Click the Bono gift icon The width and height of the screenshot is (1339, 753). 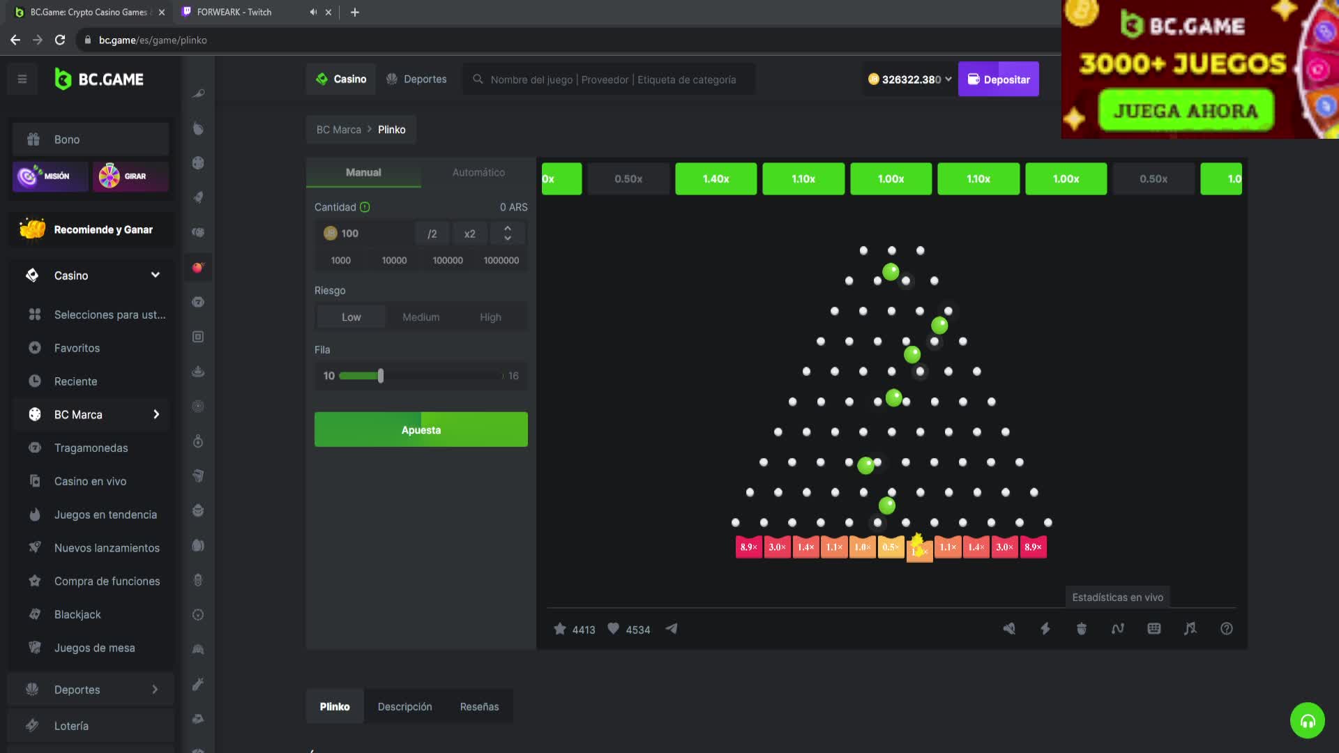click(33, 139)
